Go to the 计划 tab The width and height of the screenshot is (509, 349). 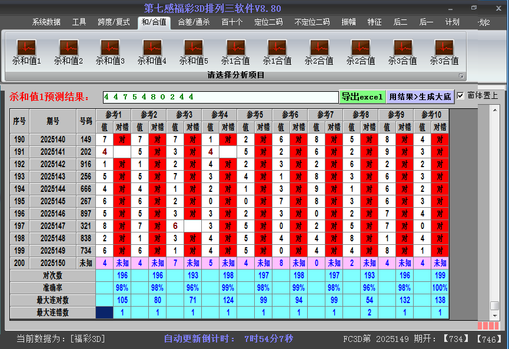pos(452,22)
